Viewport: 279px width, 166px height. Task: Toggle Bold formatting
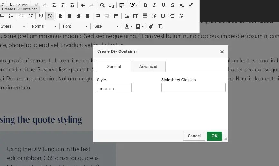coord(145,5)
